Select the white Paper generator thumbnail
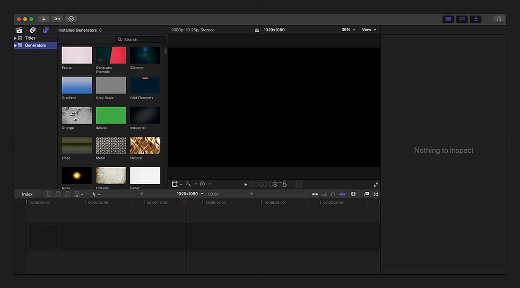The image size is (520, 288). tap(145, 176)
